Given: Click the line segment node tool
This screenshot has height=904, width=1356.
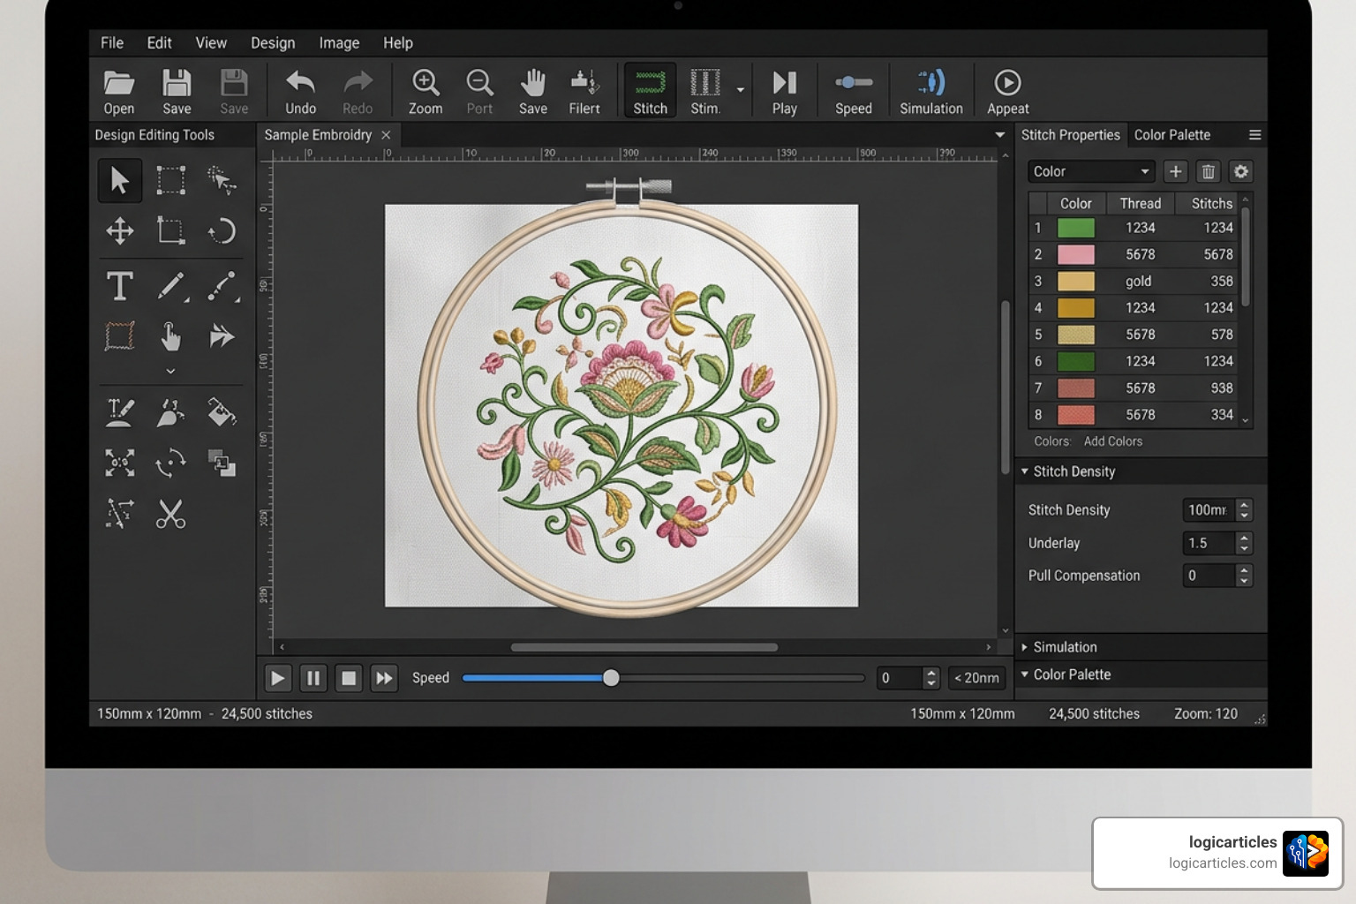Looking at the screenshot, I should (222, 286).
